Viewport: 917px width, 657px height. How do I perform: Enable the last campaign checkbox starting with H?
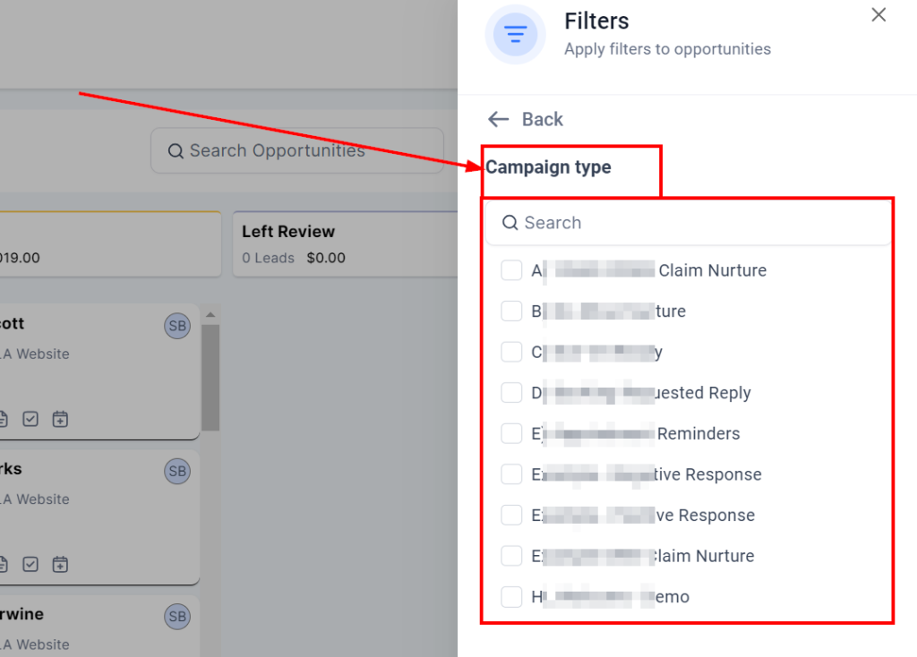tap(511, 597)
